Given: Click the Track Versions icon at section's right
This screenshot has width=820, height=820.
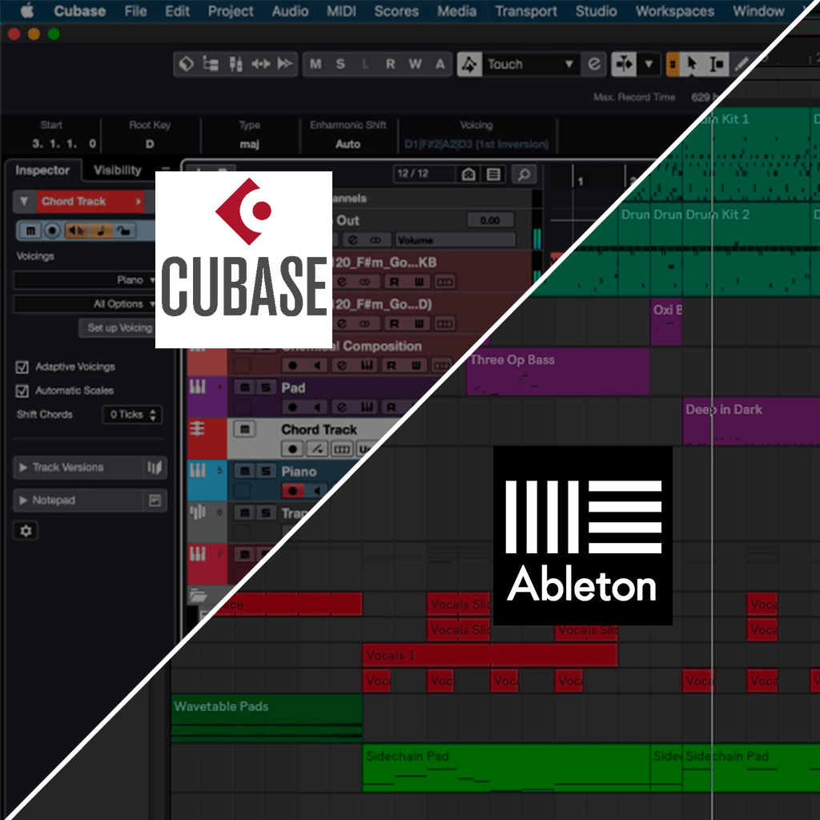Looking at the screenshot, I should [155, 467].
